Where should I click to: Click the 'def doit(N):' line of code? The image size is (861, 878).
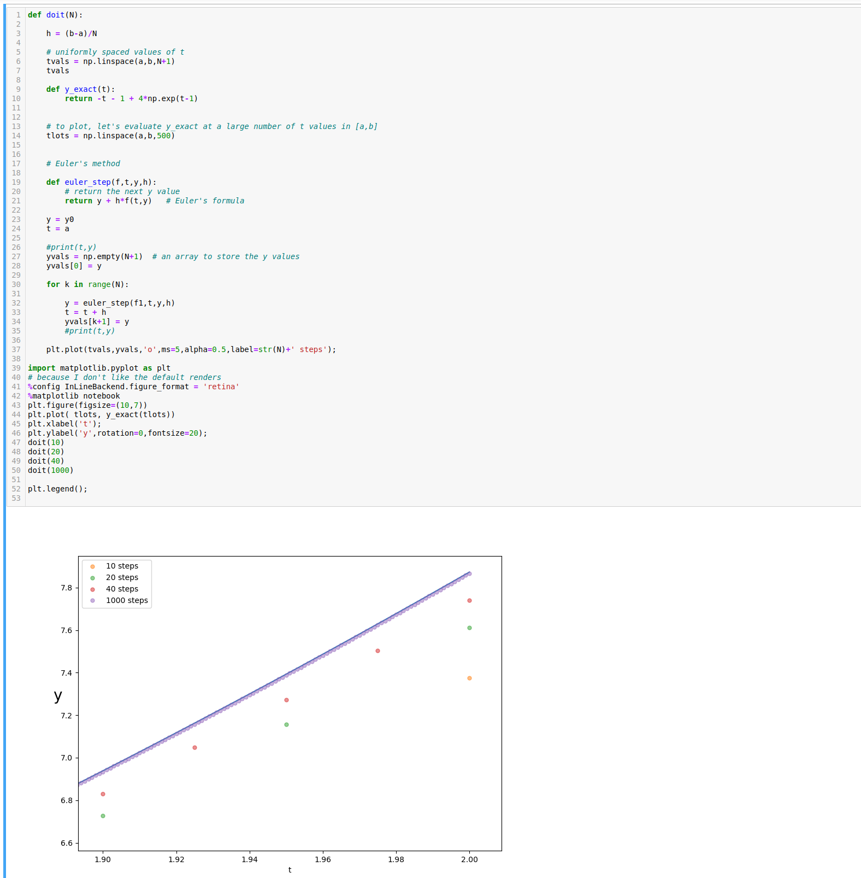coord(55,15)
